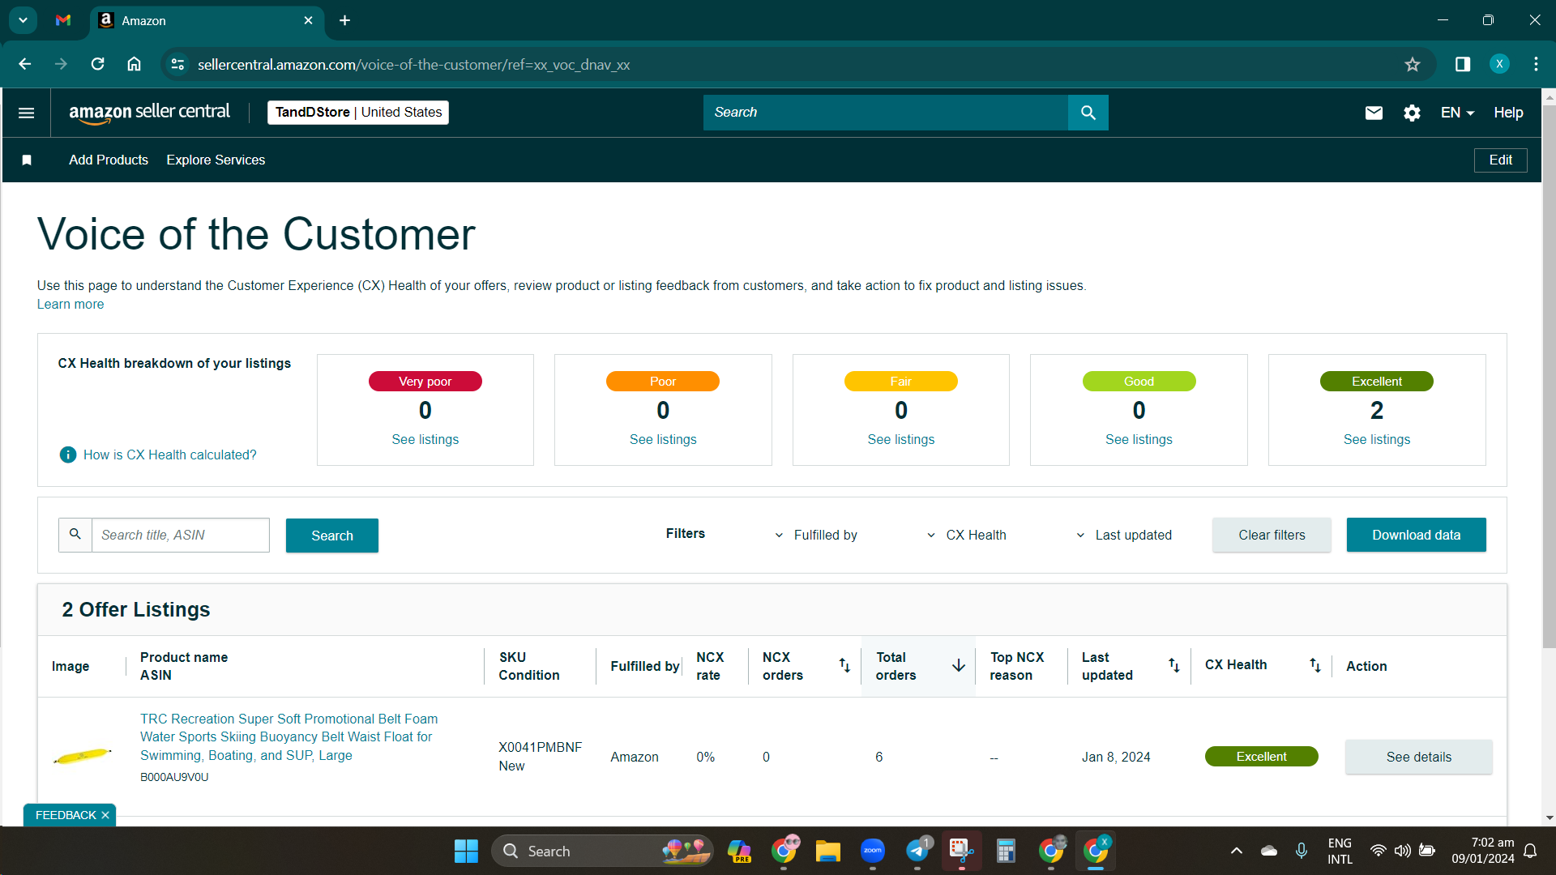This screenshot has width=1556, height=875.
Task: Sort by CX Health column
Action: [x=1314, y=665]
